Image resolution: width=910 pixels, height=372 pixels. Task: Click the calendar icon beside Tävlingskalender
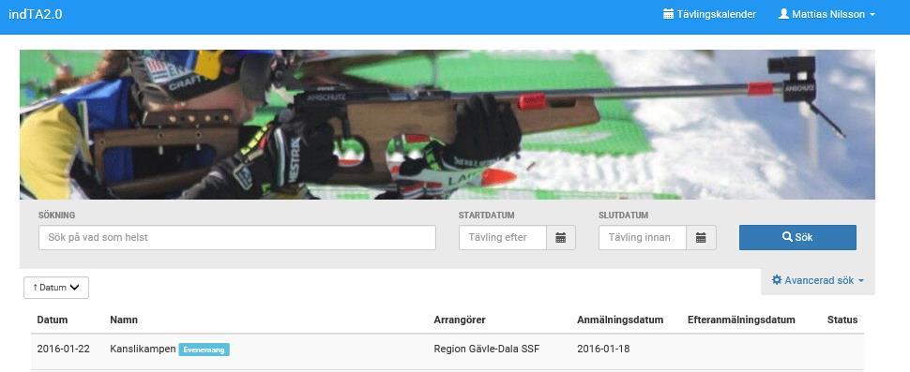tap(669, 14)
